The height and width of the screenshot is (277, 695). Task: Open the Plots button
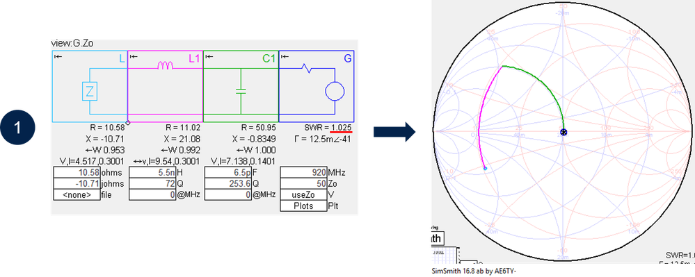click(303, 206)
